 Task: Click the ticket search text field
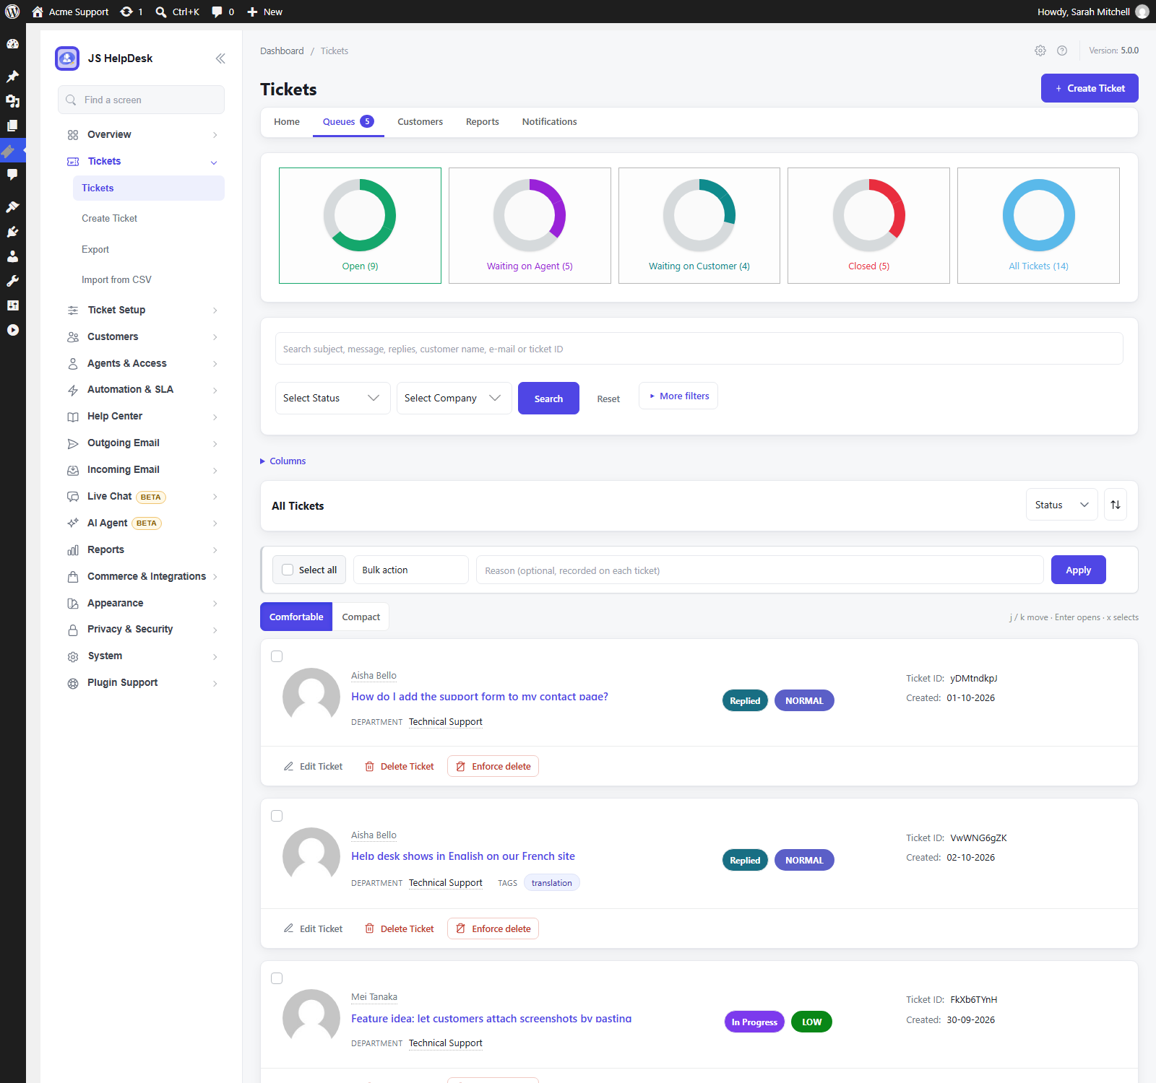[699, 349]
